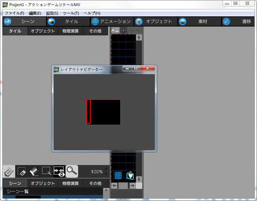
Task: Minimize the レイアウトナビゲーター window
Action: 127,69
